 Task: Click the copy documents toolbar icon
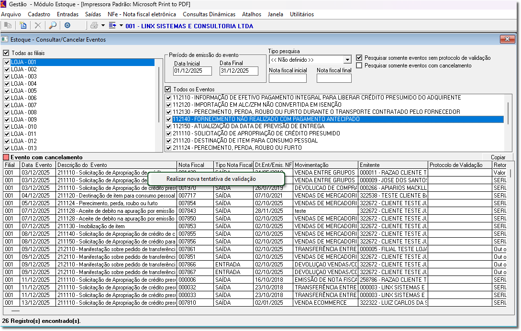point(8,26)
